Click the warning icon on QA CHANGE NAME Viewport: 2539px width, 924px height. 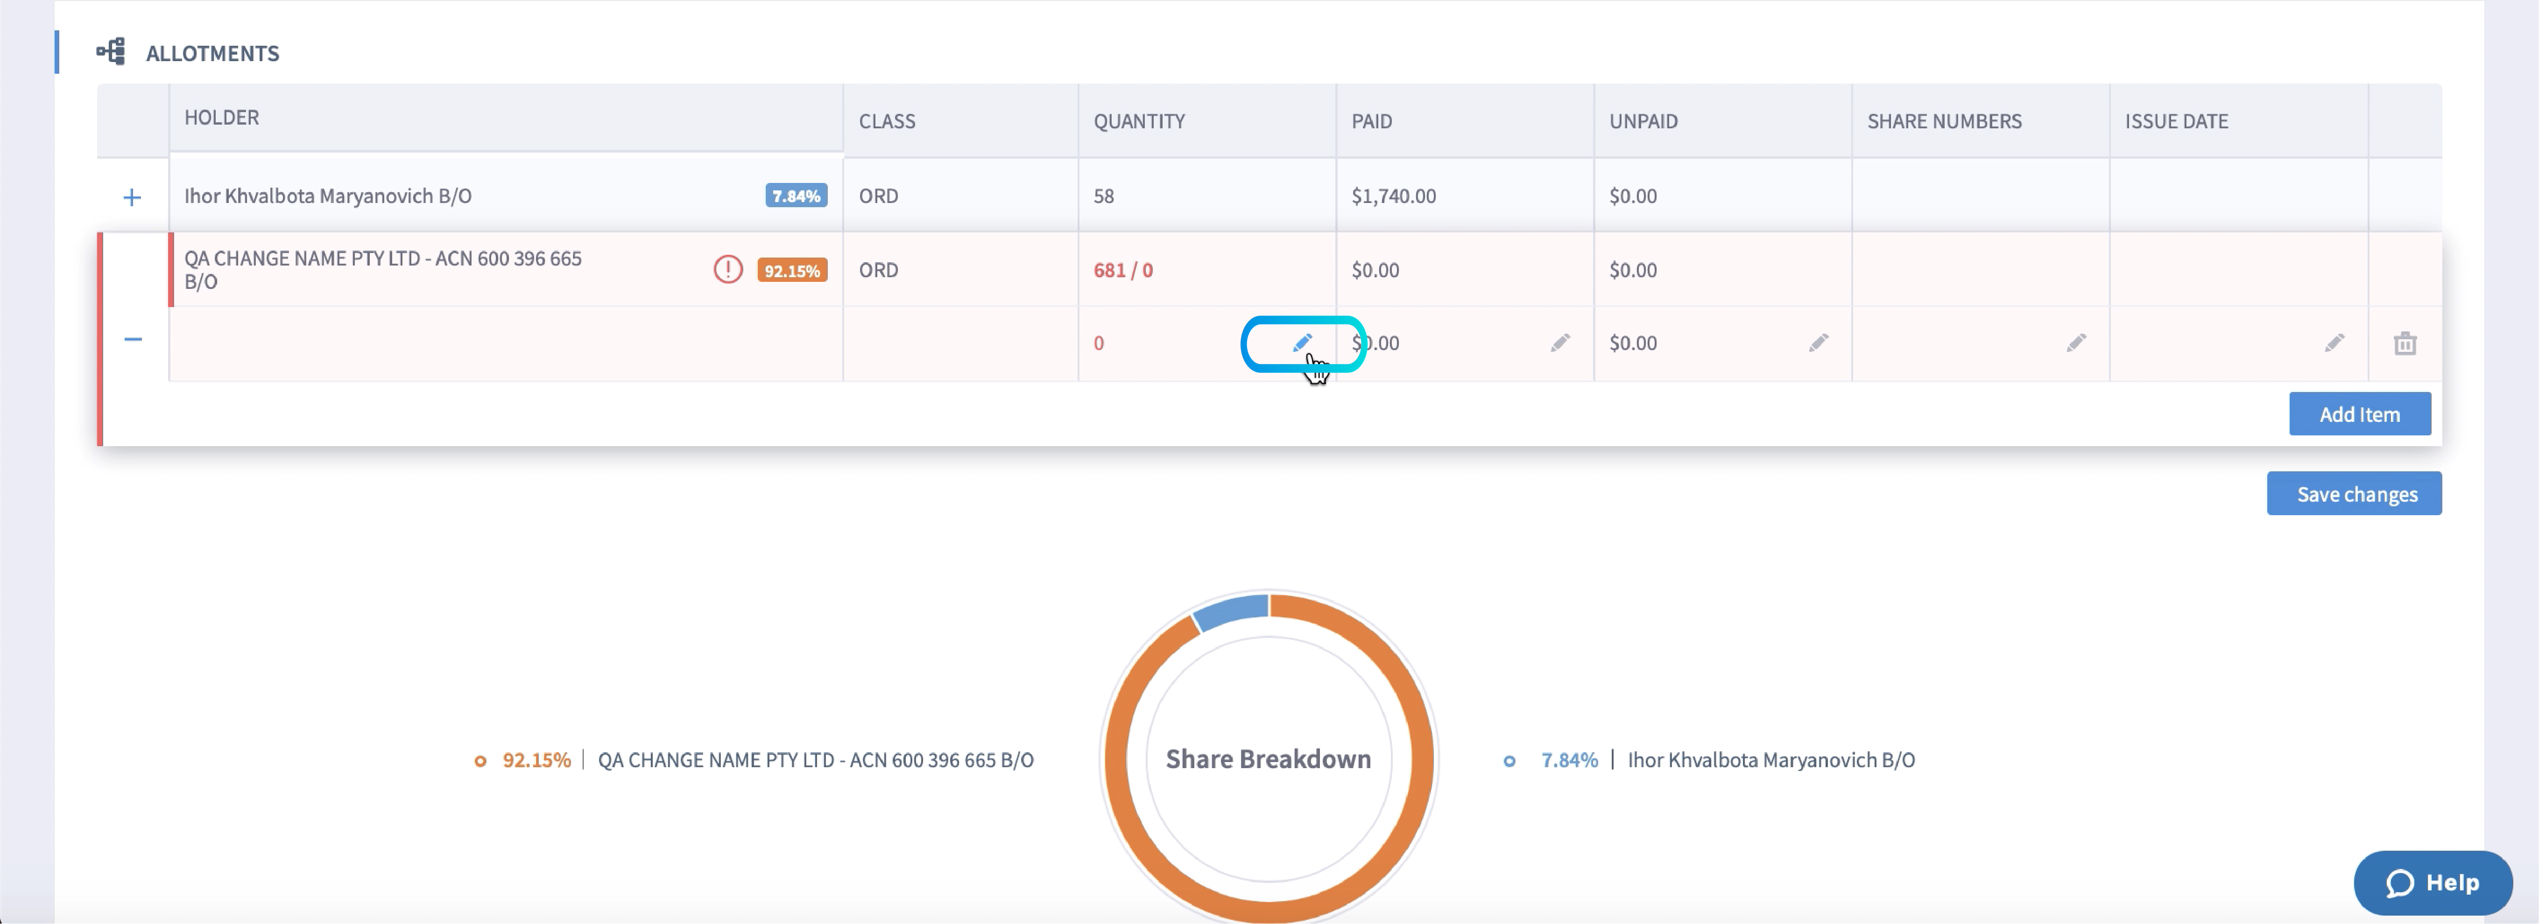[727, 269]
